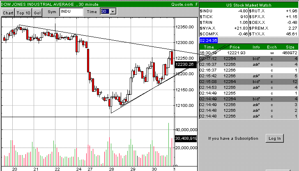The width and height of the screenshot is (299, 171).
Task: Click the 02:24:35 clock display
Action: tap(208, 40)
